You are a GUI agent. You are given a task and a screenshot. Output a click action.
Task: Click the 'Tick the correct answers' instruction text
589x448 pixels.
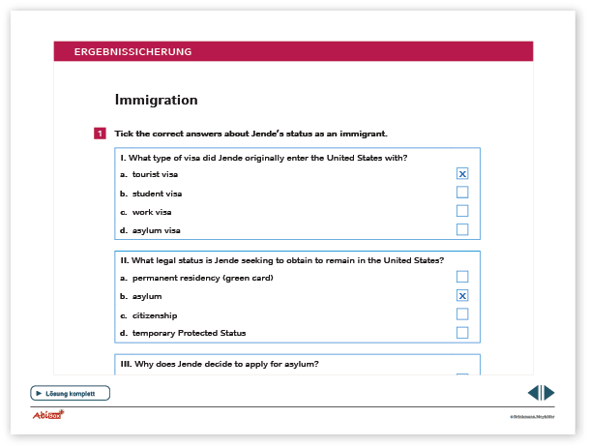coord(250,134)
